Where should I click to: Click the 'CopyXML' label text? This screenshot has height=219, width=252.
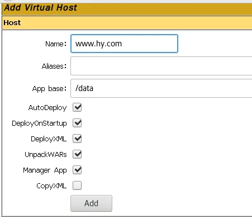point(51,186)
